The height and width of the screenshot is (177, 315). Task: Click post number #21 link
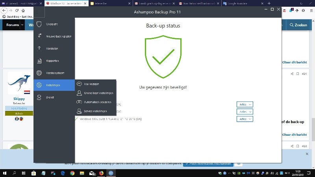pyautogui.click(x=304, y=74)
